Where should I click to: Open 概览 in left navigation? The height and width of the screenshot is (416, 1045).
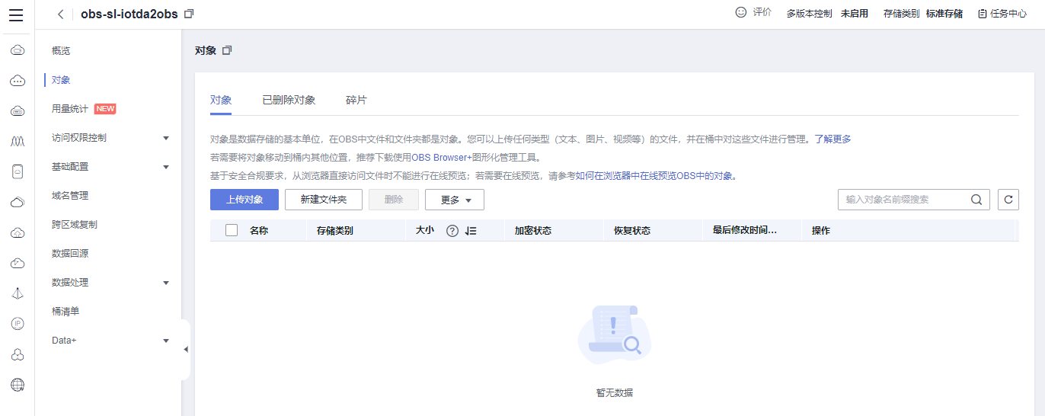[61, 51]
